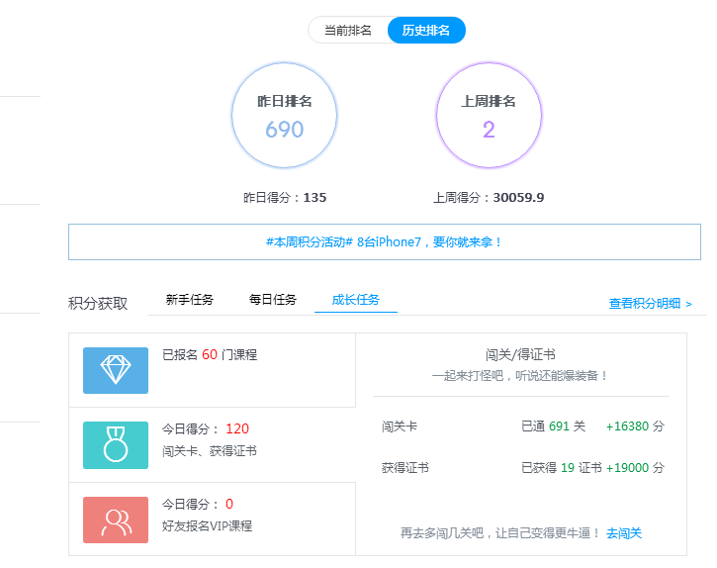Click the 昨日得分 135 score text
The image size is (717, 568).
[285, 198]
